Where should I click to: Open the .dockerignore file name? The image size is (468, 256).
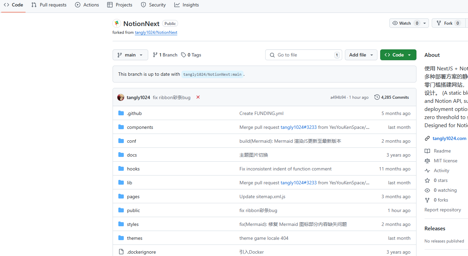tap(141, 252)
